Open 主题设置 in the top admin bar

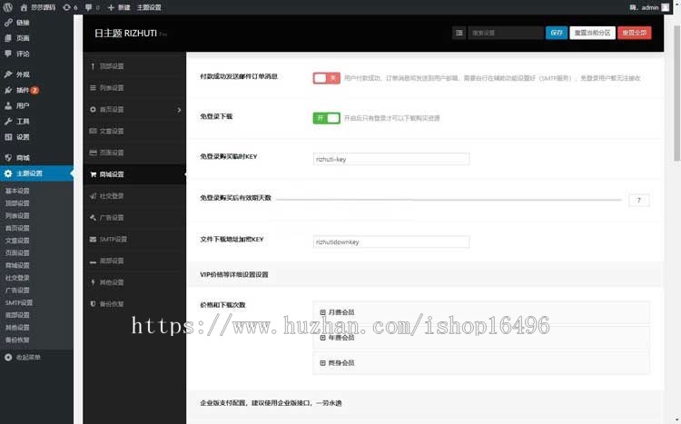(x=149, y=7)
